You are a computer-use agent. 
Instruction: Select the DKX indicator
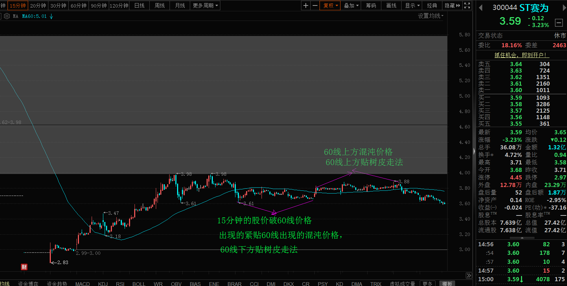click(x=289, y=284)
